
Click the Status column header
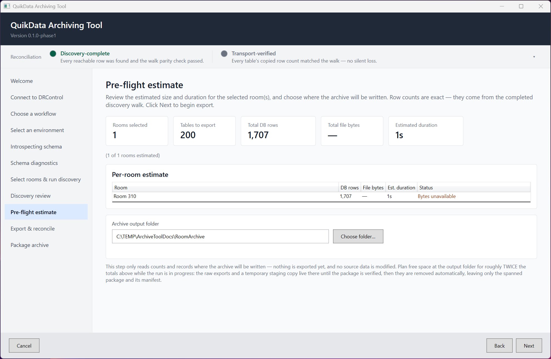(474, 187)
